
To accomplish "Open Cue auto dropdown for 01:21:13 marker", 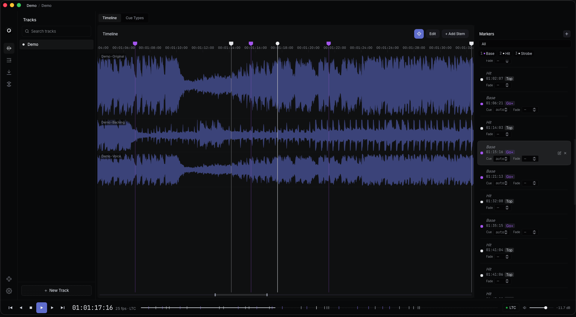I will (x=501, y=183).
